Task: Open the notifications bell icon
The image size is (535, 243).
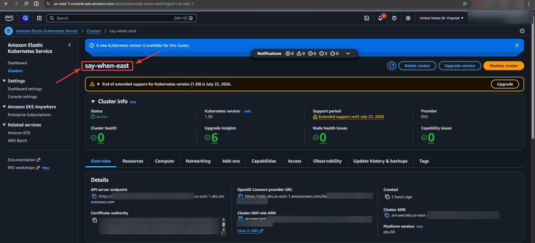Action: 381,18
